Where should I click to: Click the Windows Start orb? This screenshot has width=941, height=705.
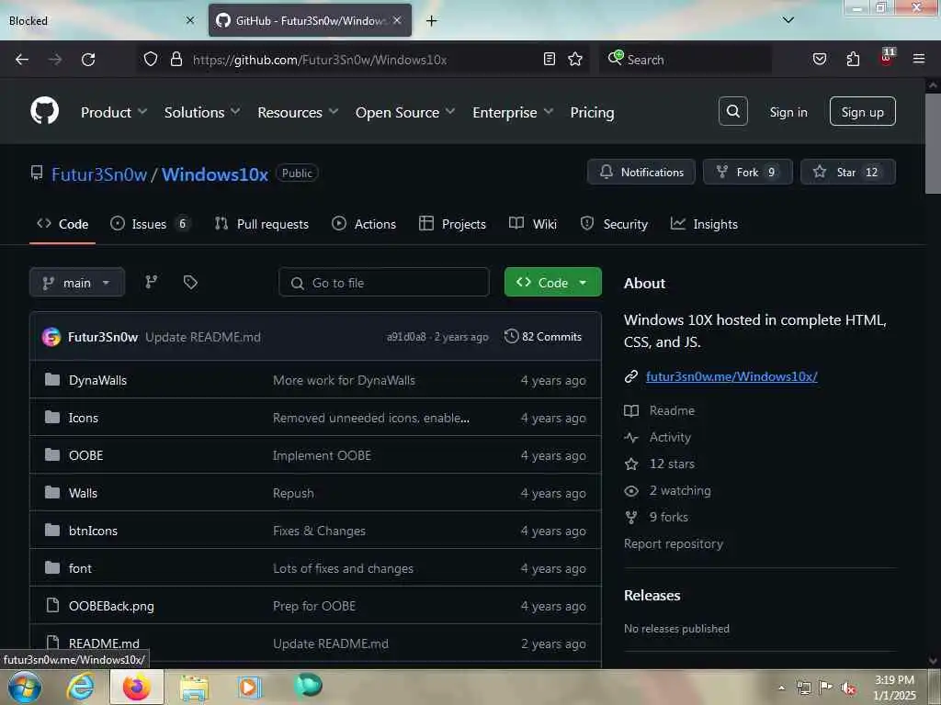click(x=25, y=687)
